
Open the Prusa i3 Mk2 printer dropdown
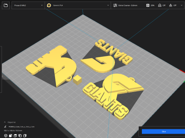tap(28, 5)
